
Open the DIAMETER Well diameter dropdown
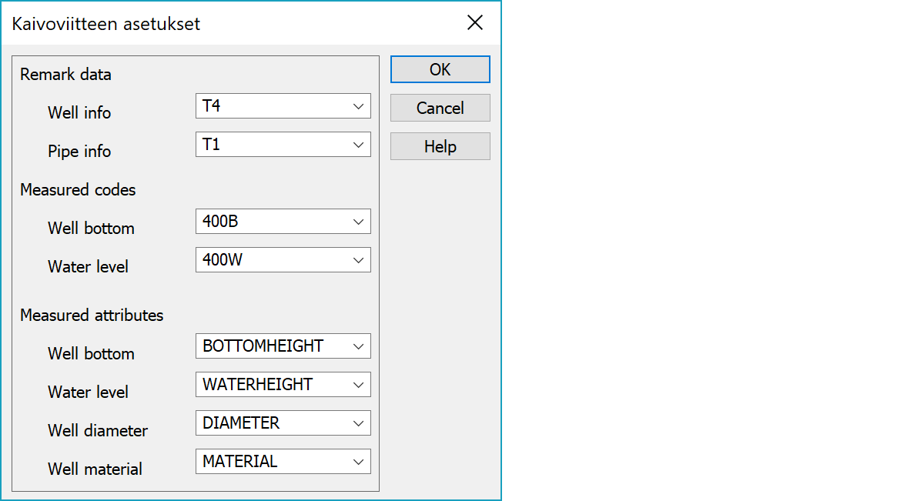283,423
